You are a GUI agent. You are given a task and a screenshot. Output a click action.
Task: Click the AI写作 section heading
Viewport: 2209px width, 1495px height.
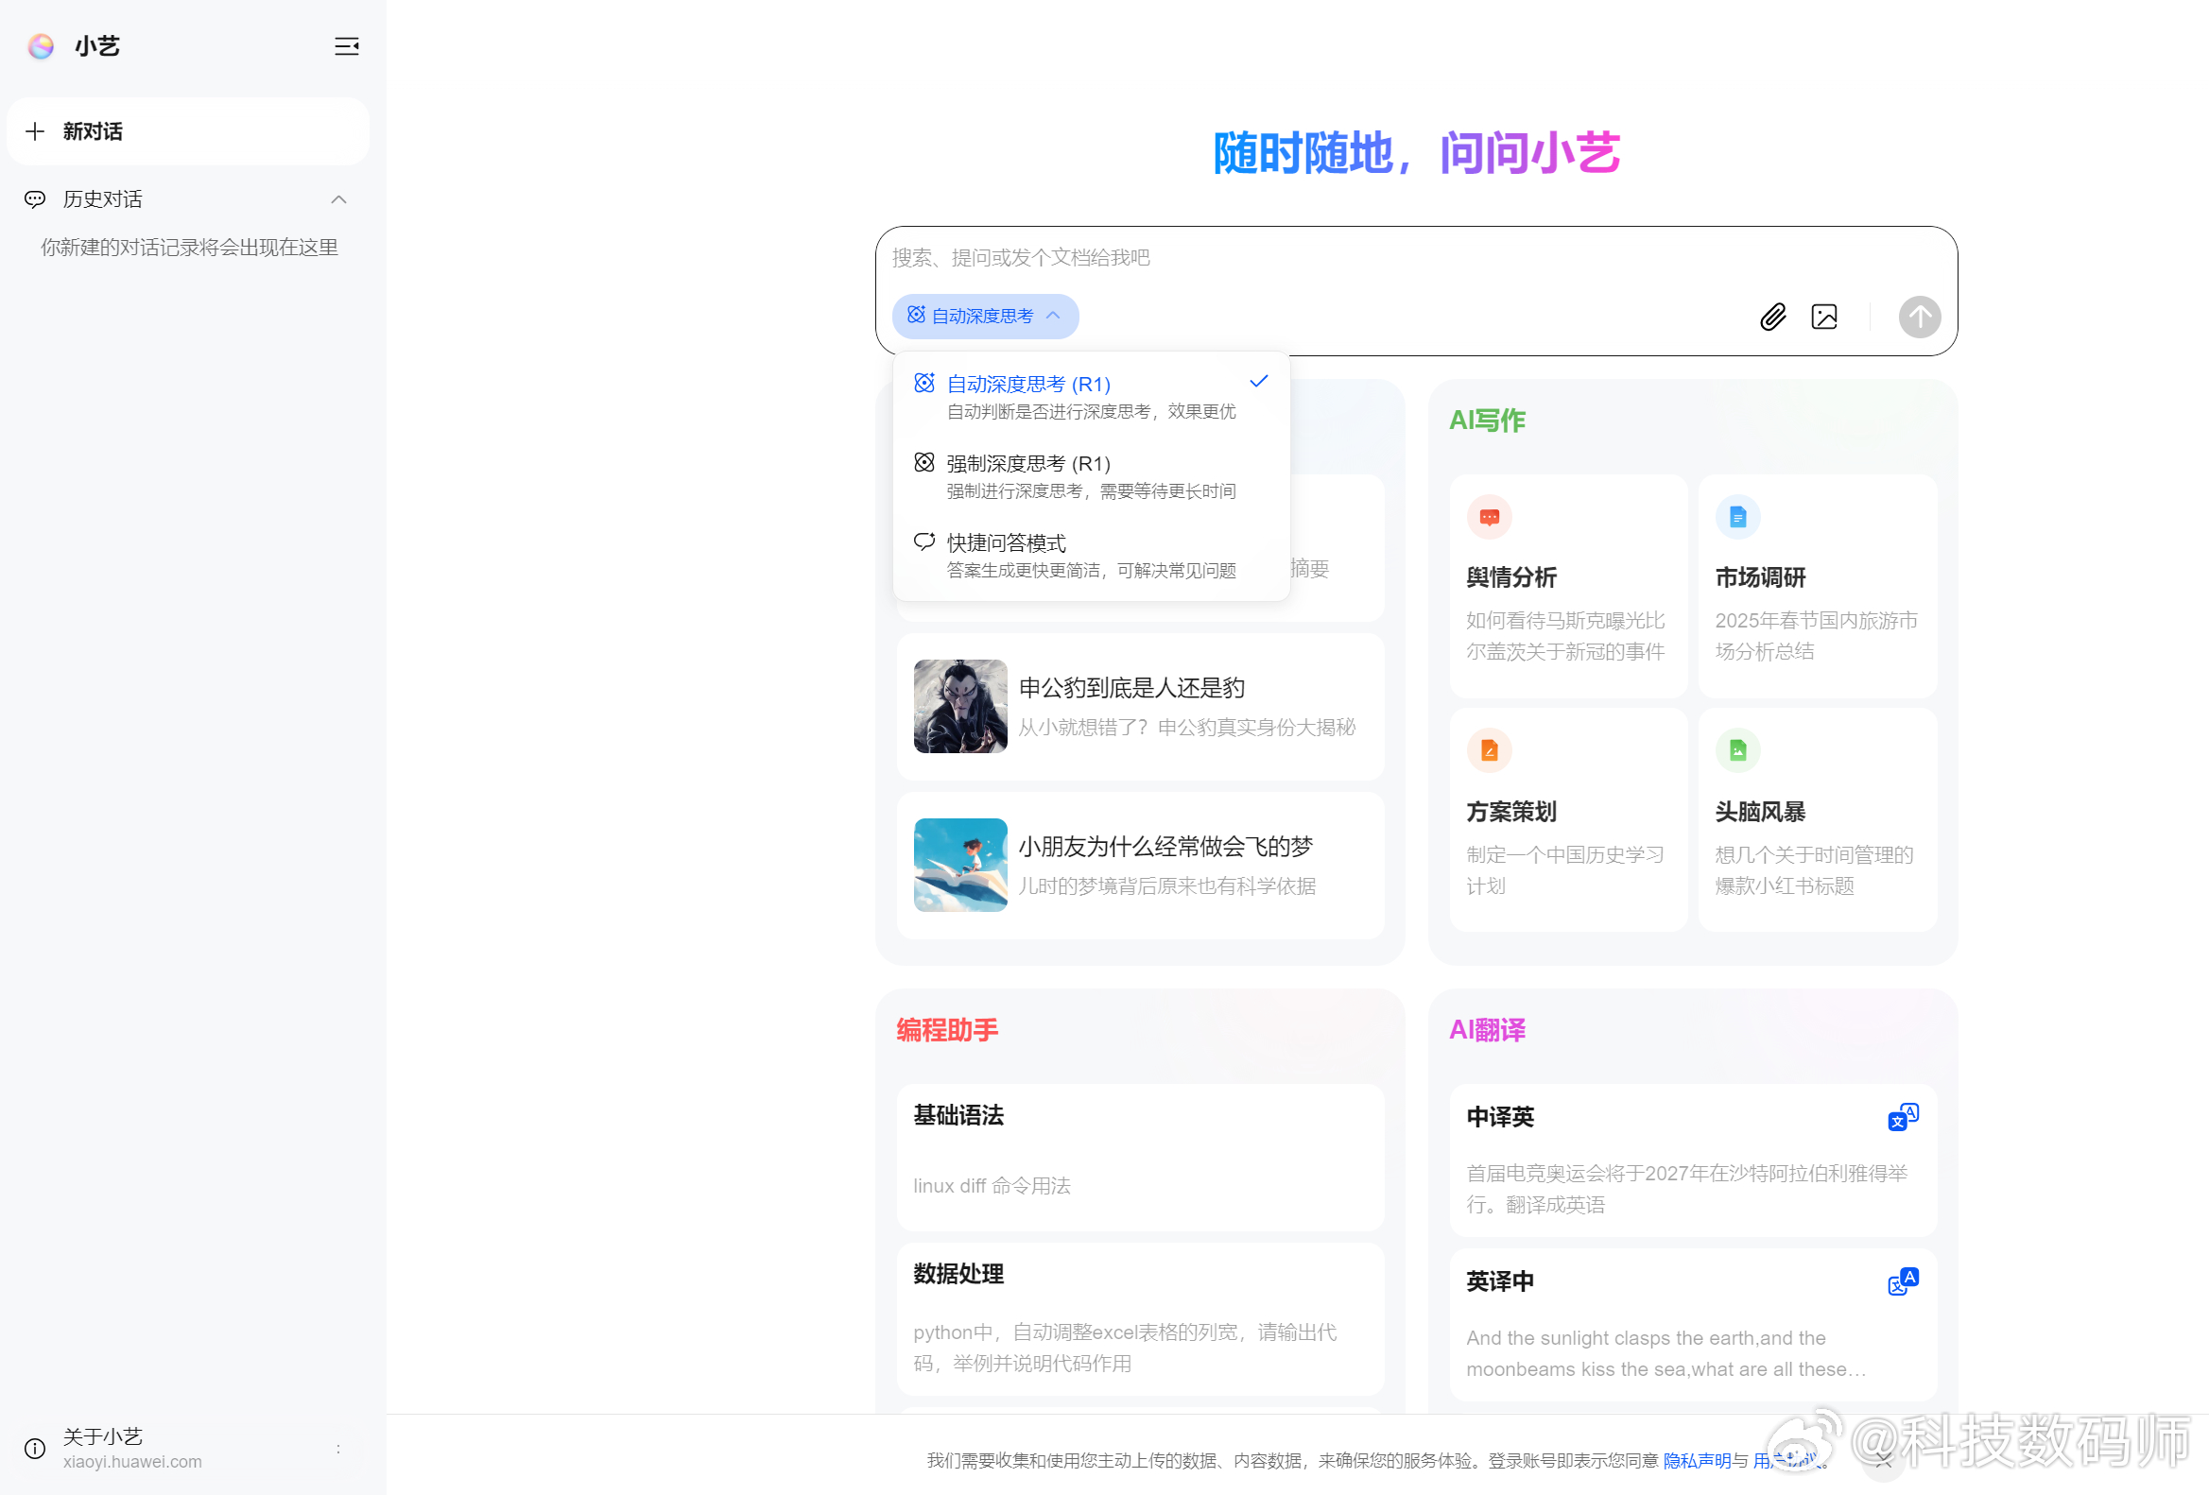pyautogui.click(x=1487, y=421)
